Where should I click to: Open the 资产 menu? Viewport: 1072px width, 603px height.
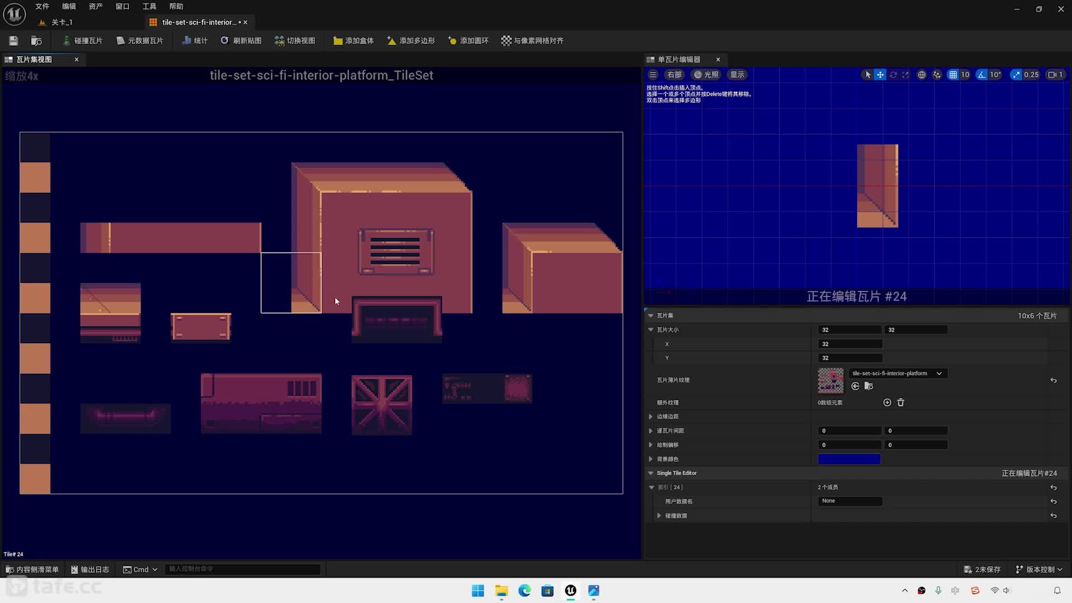tap(95, 6)
